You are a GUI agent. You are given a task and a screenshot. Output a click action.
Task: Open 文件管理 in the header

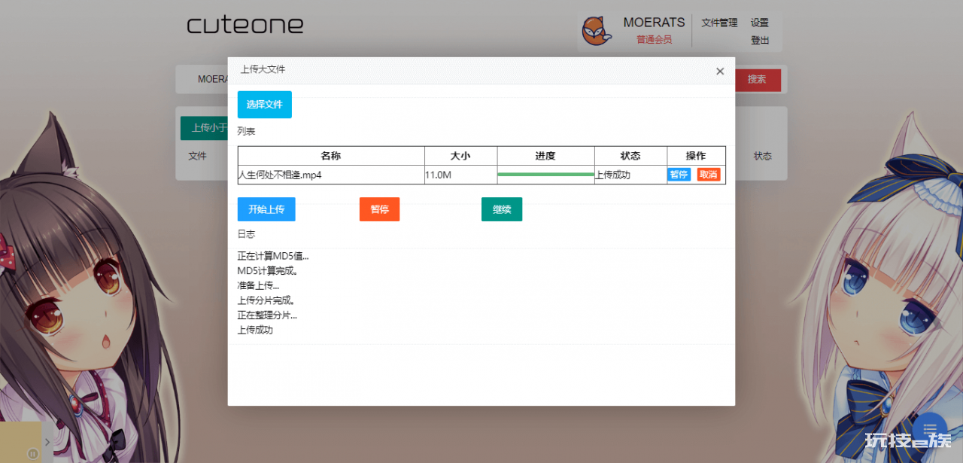click(x=719, y=23)
